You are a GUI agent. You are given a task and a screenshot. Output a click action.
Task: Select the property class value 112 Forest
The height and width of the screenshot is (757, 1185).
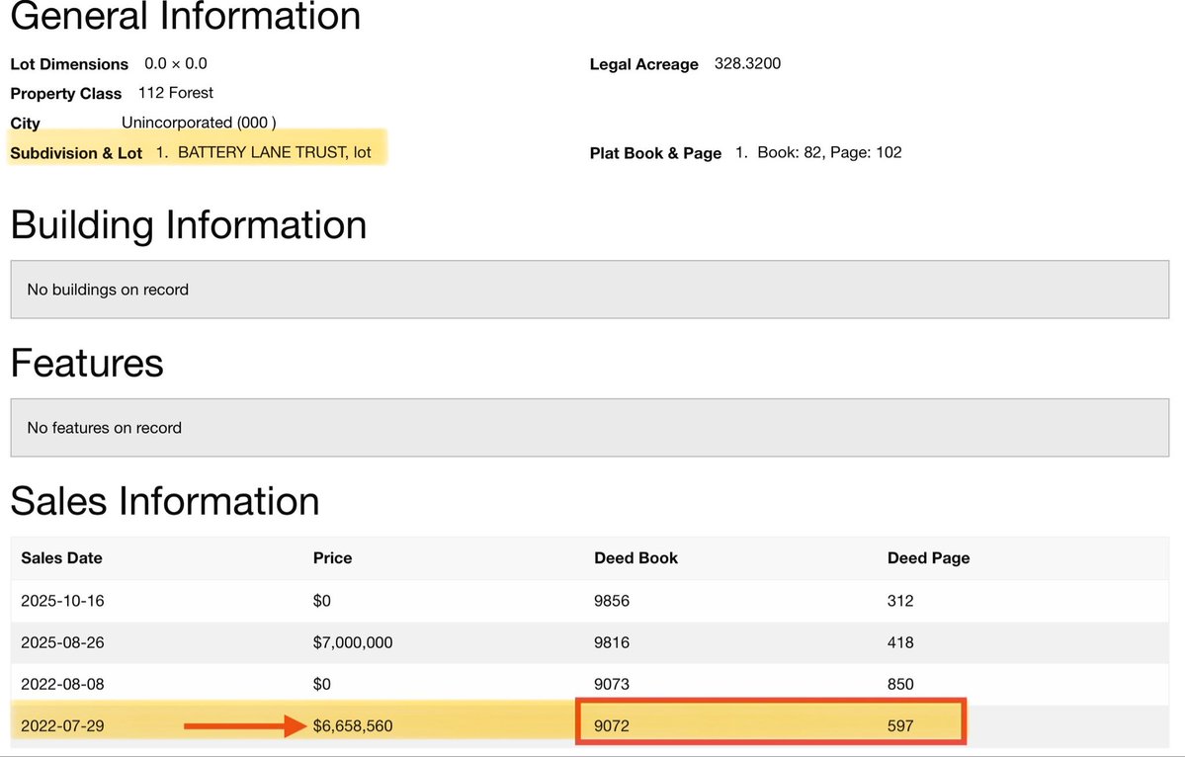pos(175,93)
